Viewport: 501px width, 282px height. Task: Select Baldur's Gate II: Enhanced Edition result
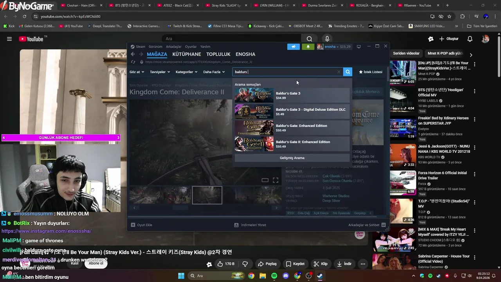pyautogui.click(x=292, y=144)
